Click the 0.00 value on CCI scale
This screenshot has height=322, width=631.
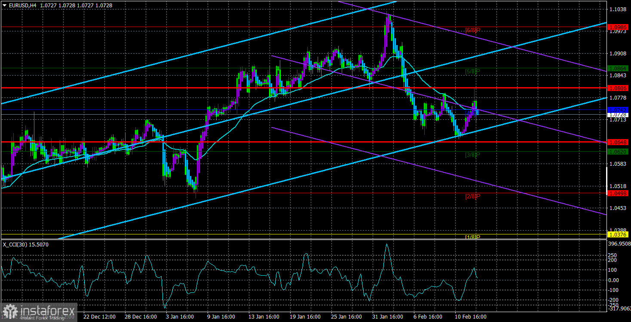pyautogui.click(x=614, y=280)
